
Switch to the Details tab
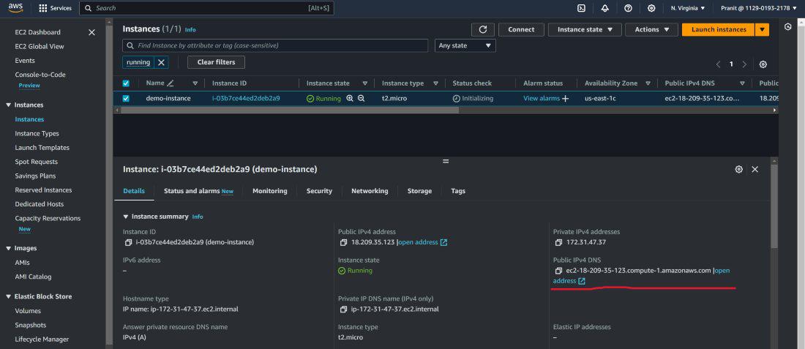pos(134,191)
